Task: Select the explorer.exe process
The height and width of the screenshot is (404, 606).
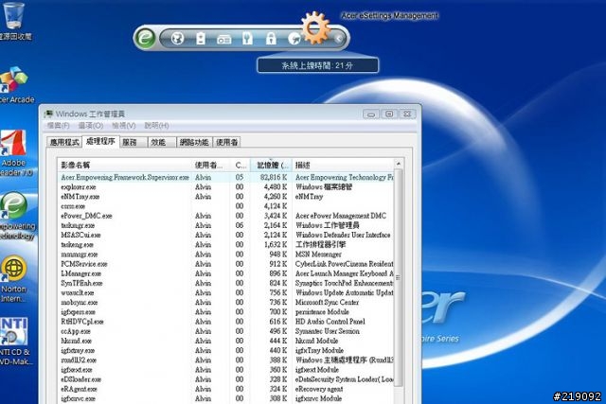Action: pyautogui.click(x=225, y=187)
